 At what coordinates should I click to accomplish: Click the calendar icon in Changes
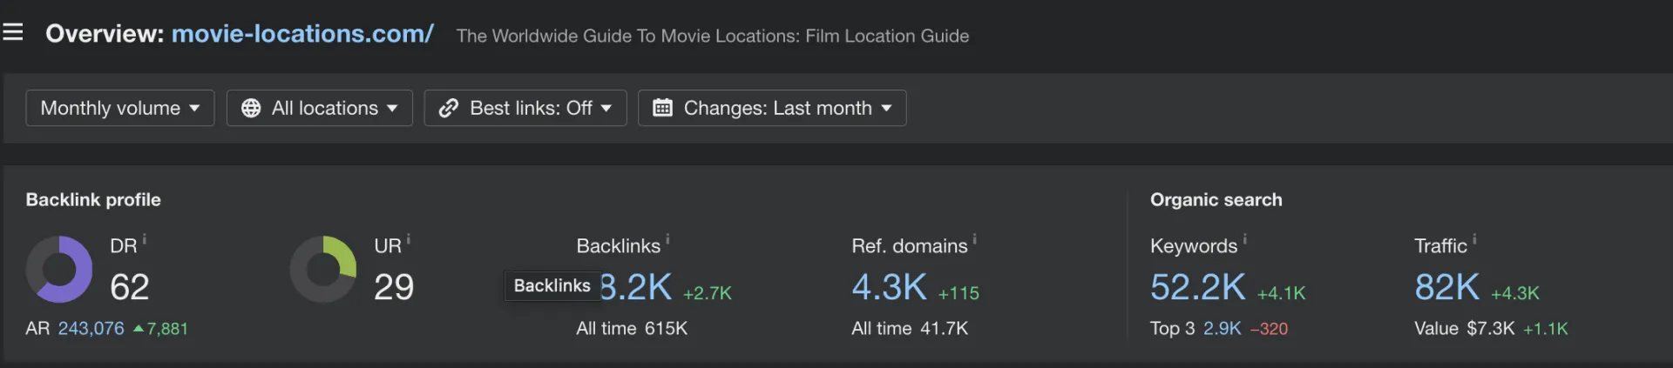pyautogui.click(x=662, y=108)
